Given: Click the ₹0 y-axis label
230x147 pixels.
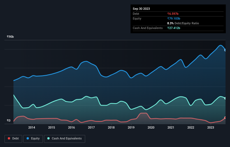Looking at the screenshot, I should [9, 120].
